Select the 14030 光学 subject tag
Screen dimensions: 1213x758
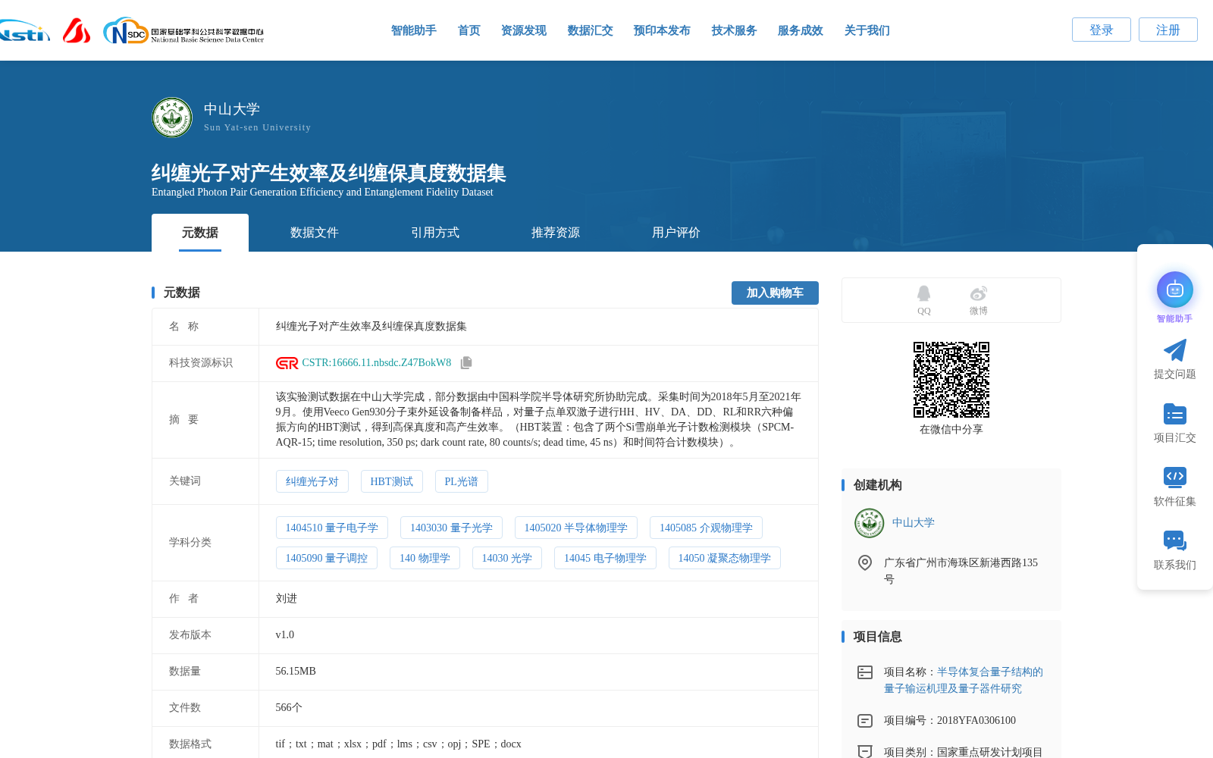pos(506,558)
